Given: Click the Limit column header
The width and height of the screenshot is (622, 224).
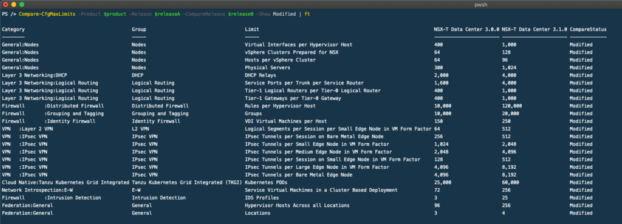Looking at the screenshot, I should 252,29.
